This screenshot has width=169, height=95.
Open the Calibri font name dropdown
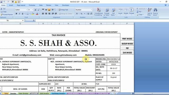[27, 10]
